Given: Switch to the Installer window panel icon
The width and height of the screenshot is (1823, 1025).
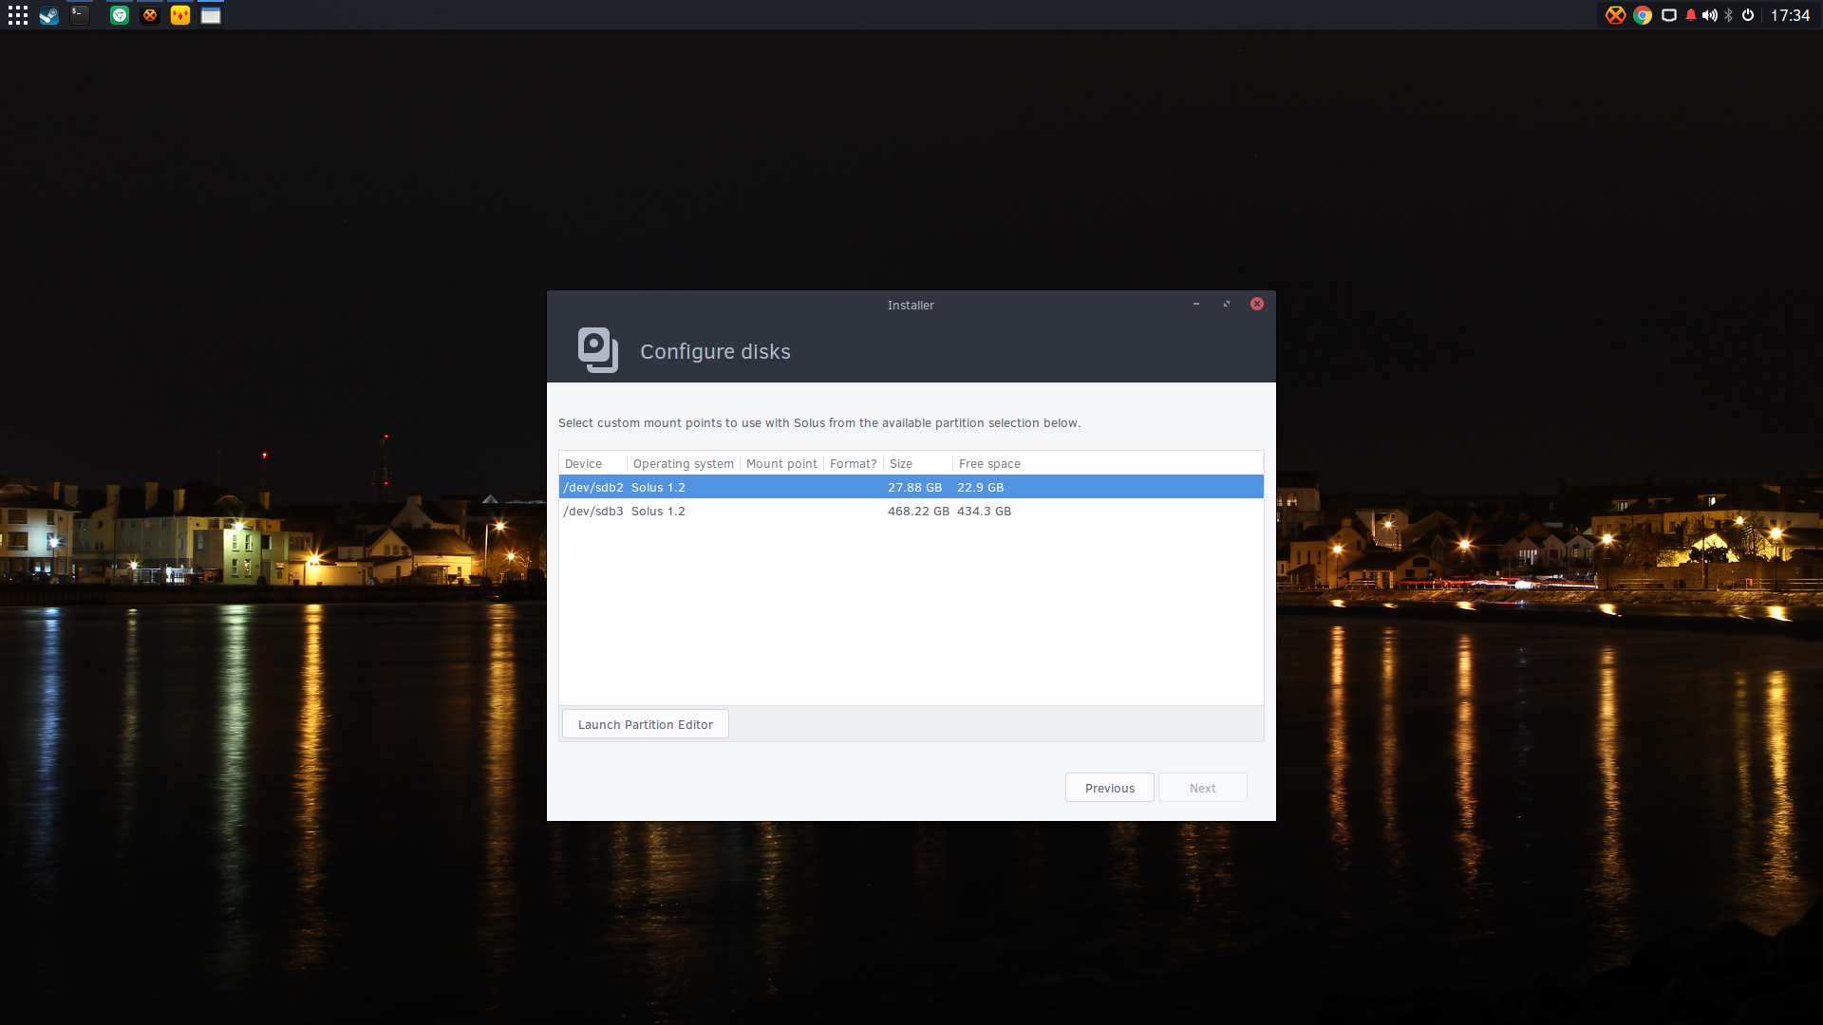Looking at the screenshot, I should click(211, 15).
